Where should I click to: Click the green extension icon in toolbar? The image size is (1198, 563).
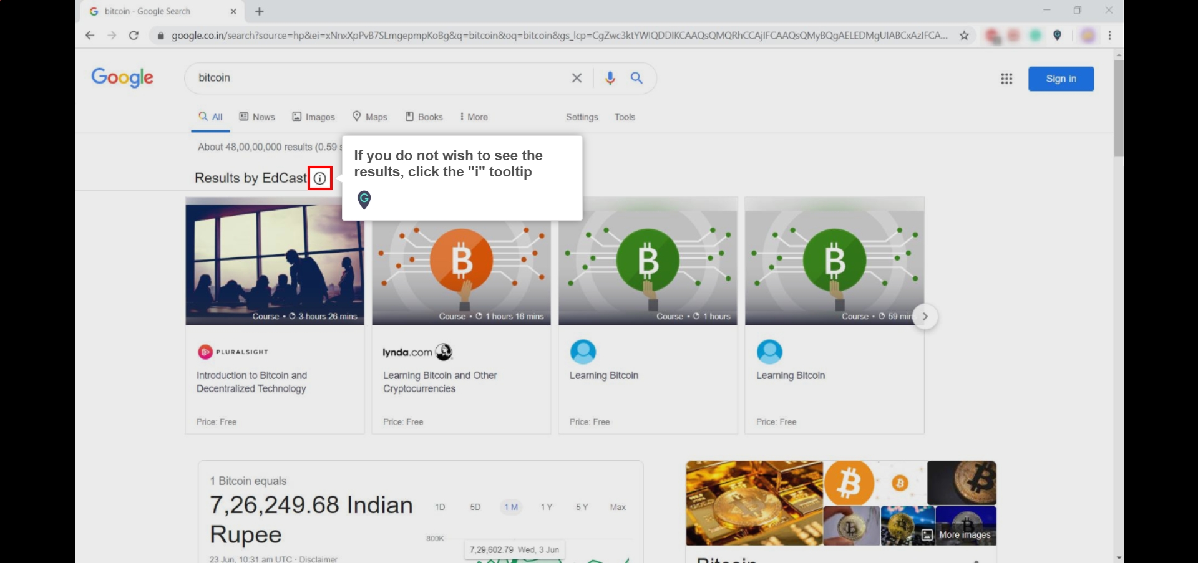1035,36
